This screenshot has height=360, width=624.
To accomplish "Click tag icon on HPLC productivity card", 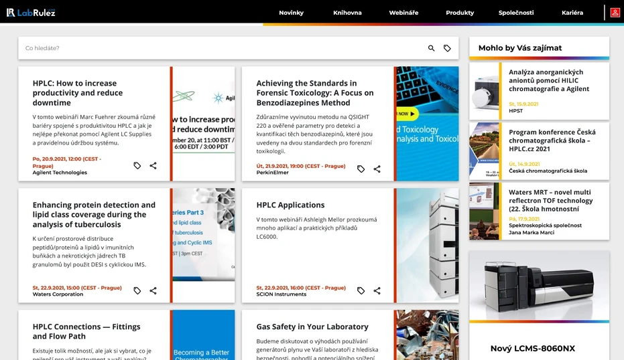I will 137,166.
